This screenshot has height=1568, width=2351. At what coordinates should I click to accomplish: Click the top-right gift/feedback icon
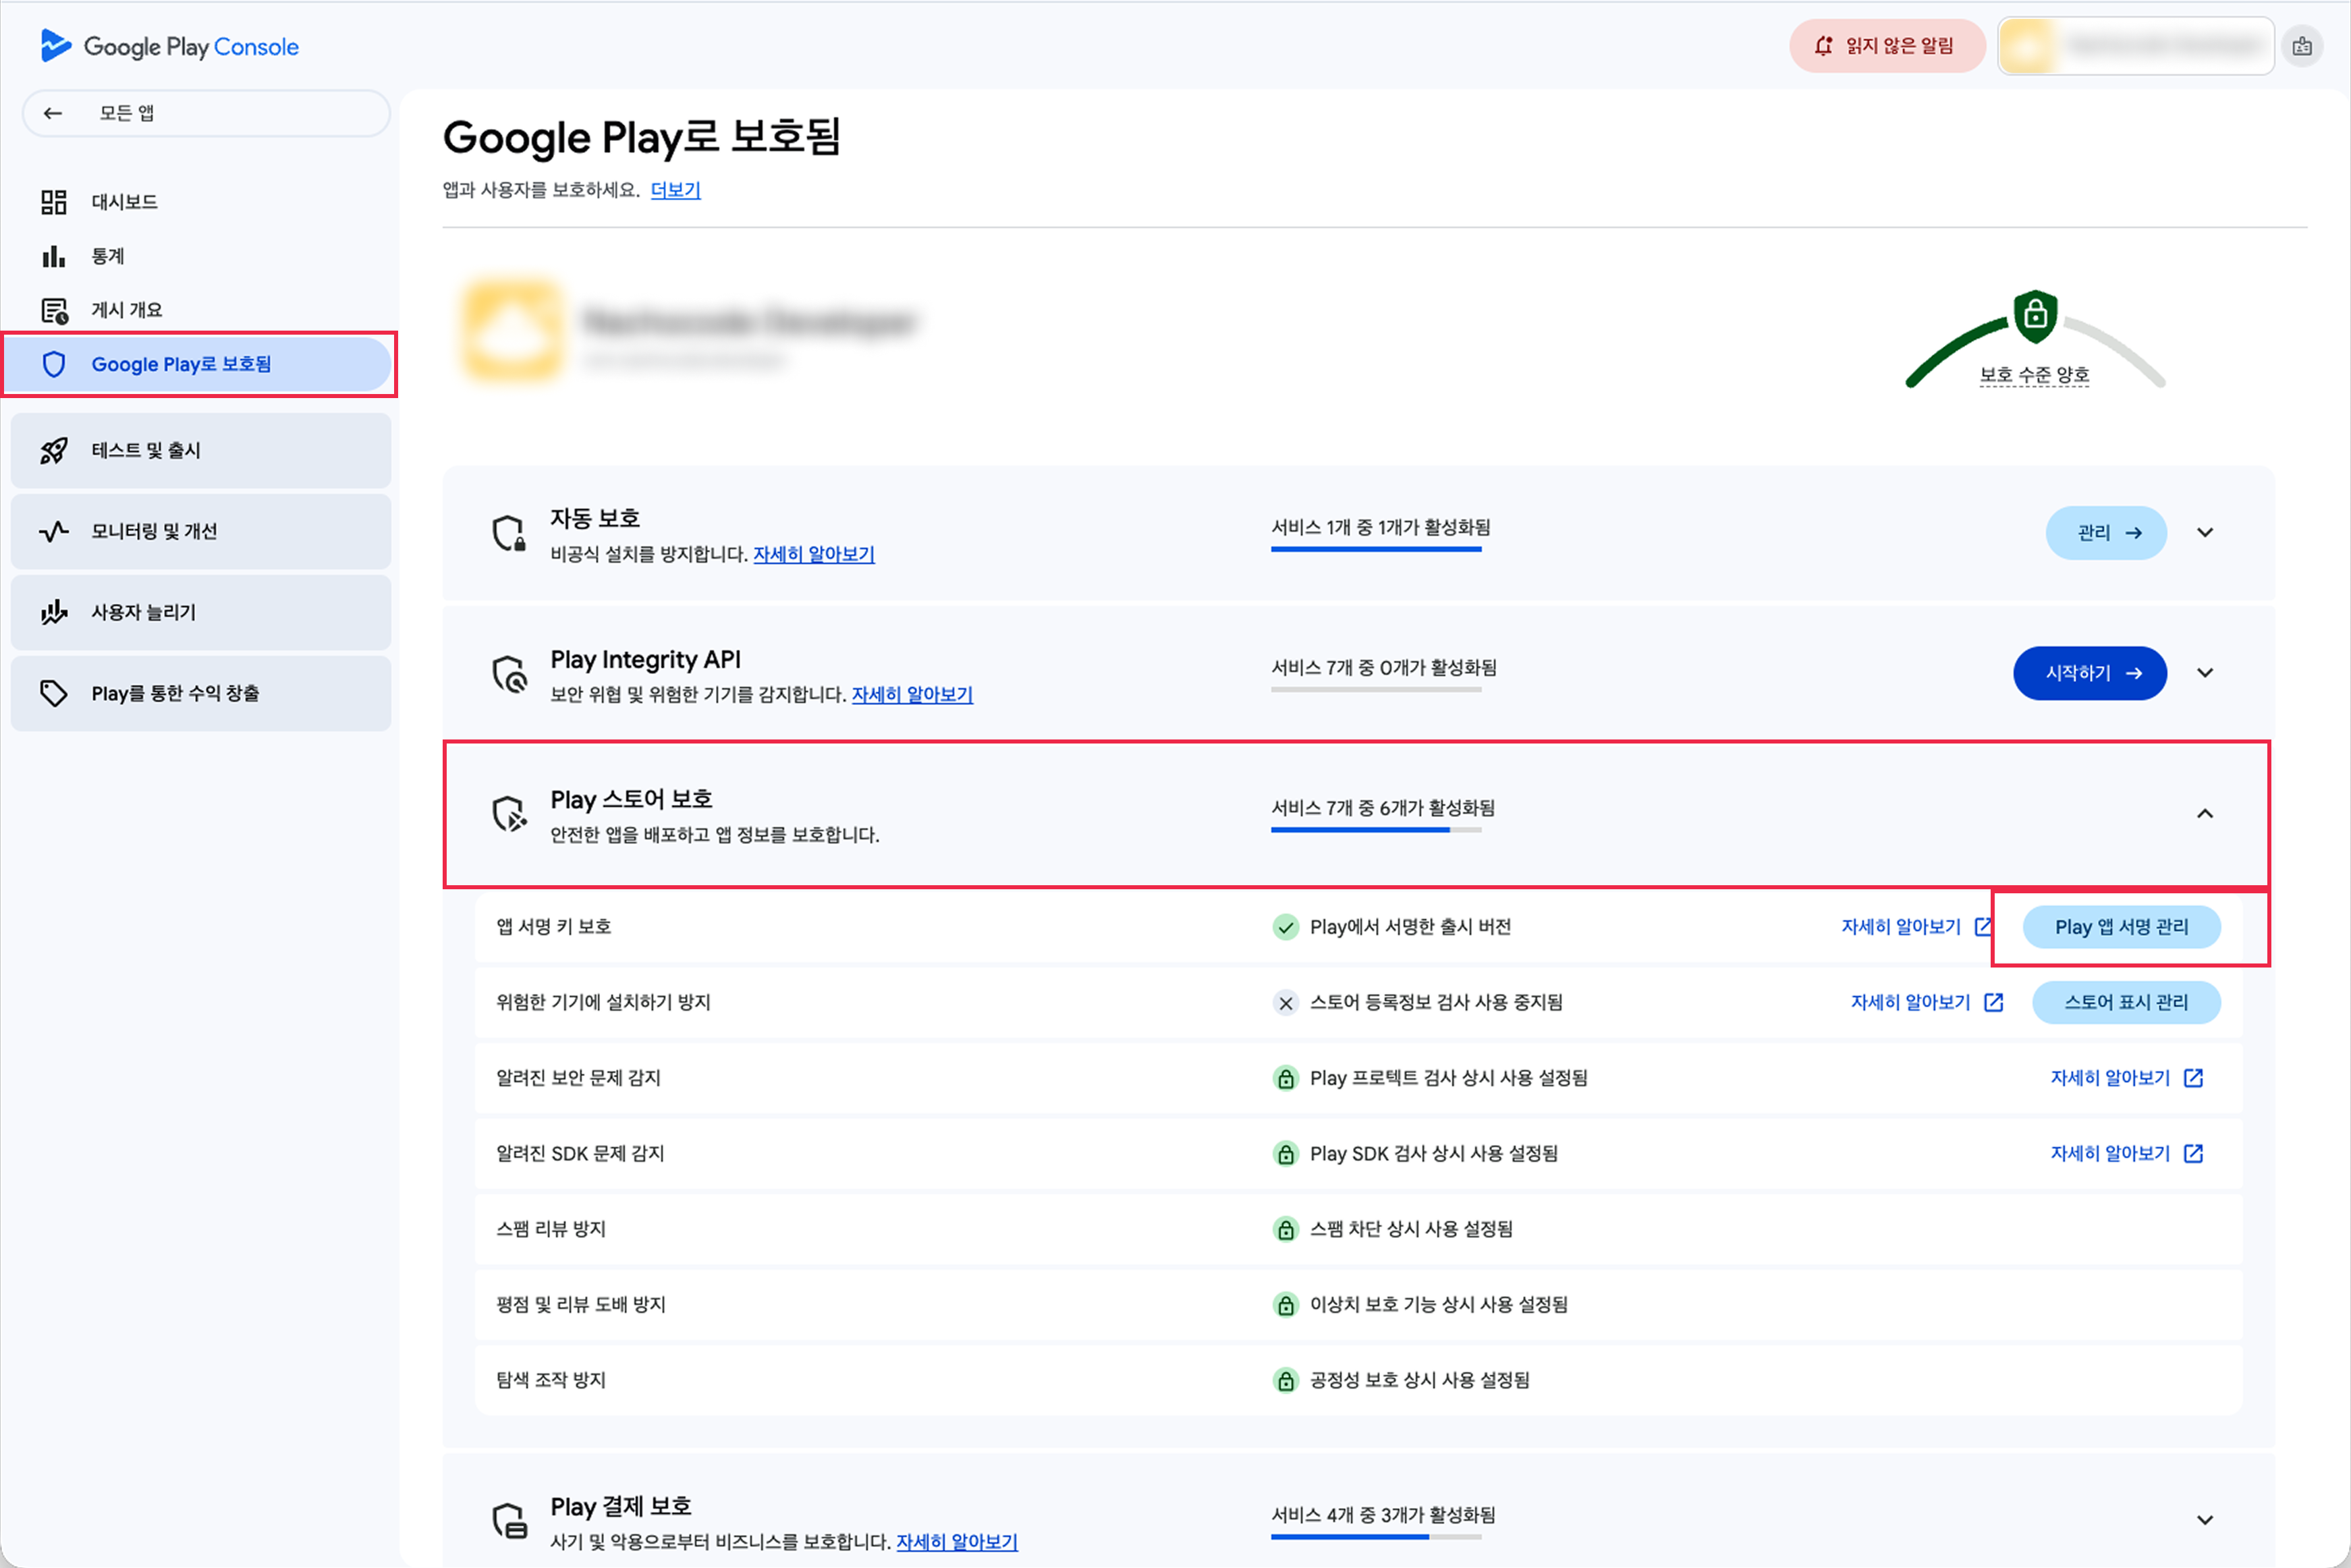[2302, 46]
